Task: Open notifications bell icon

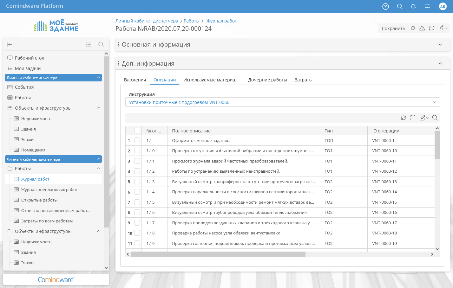Action: pyautogui.click(x=413, y=6)
